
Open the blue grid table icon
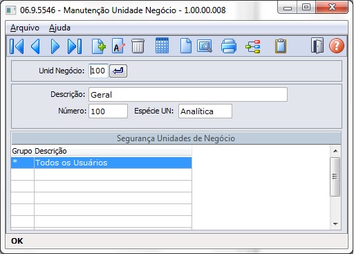[162, 46]
